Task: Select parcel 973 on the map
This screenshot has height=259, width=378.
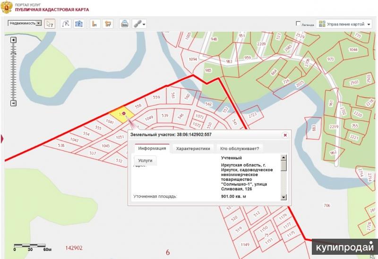Action: (330, 59)
